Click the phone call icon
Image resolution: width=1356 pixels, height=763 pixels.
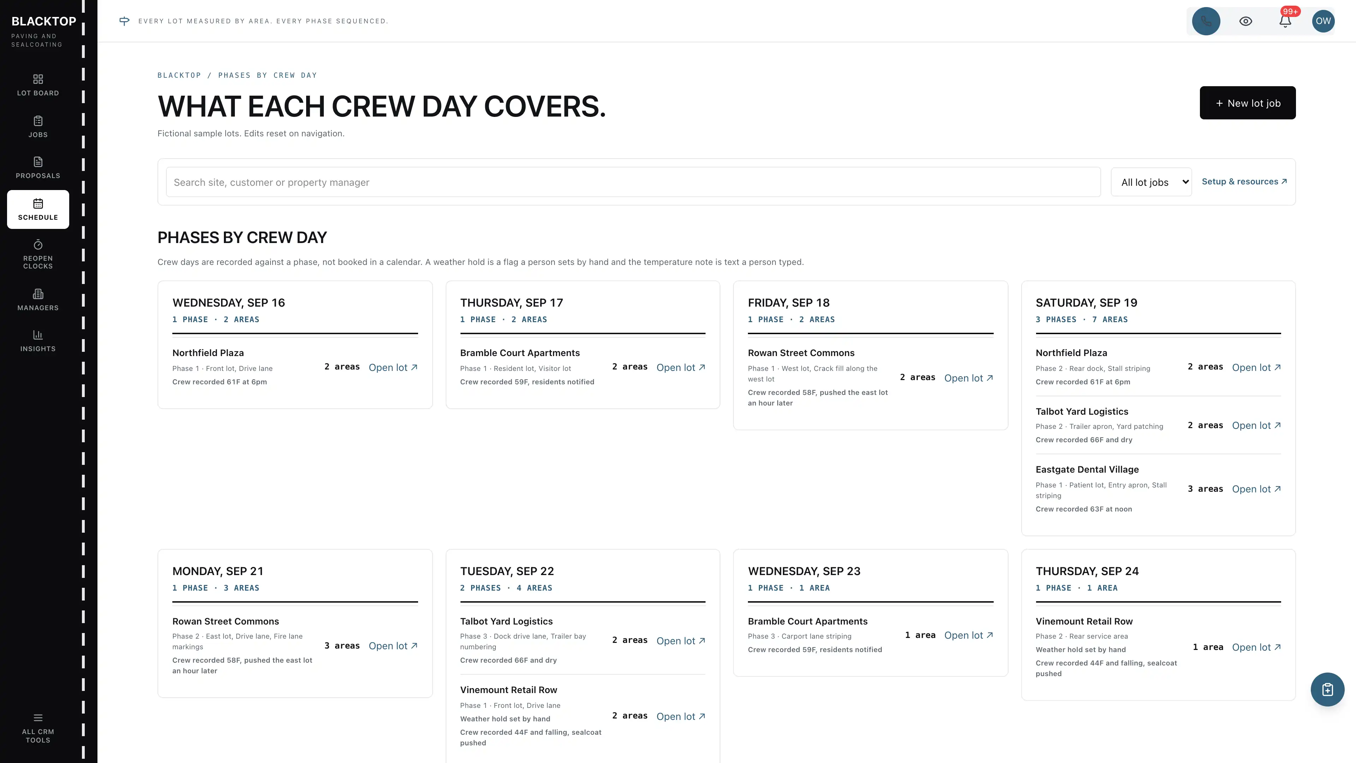tap(1206, 21)
